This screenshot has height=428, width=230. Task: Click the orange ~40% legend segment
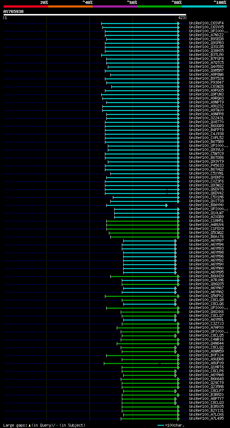pos(70,6)
